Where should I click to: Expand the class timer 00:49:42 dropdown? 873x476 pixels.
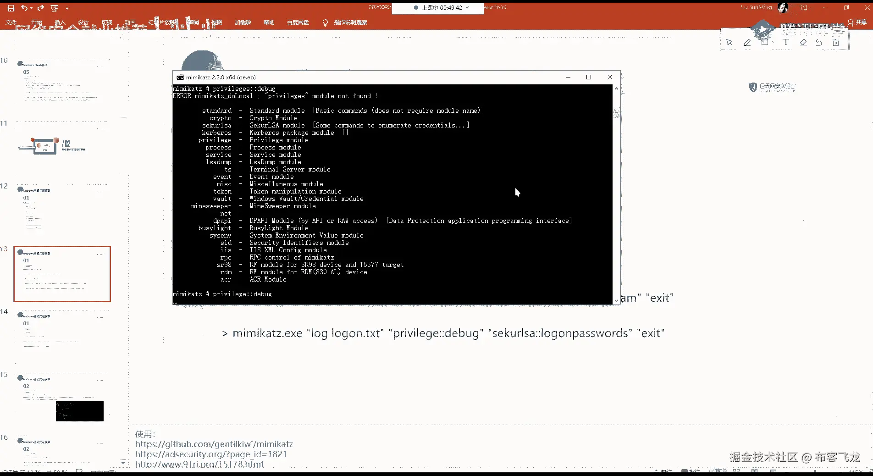(x=467, y=8)
